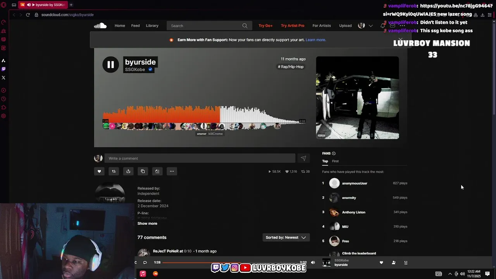The width and height of the screenshot is (496, 279).
Task: Reload the browser page
Action: click(x=28, y=15)
